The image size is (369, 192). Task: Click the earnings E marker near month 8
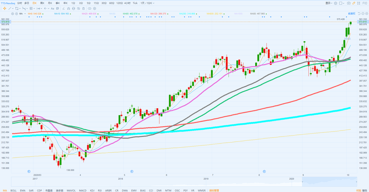click(264, 171)
